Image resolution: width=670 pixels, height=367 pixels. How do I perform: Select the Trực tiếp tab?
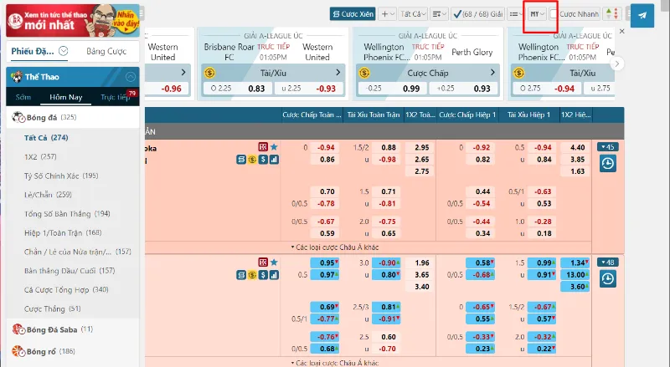click(x=115, y=97)
